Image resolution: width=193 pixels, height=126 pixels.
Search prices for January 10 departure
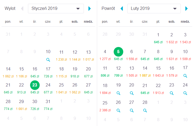pyautogui.click(x=48, y=60)
